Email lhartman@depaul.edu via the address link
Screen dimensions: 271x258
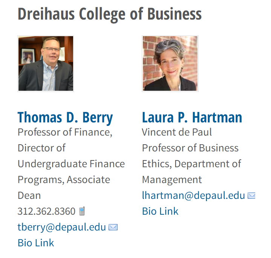tap(193, 195)
